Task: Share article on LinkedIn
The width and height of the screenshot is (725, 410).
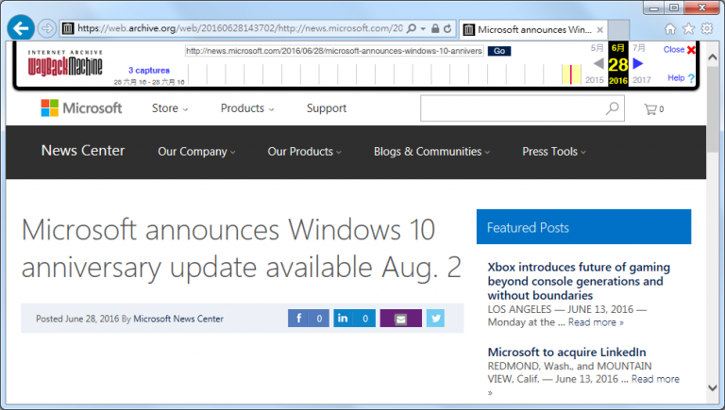Action: [355, 319]
